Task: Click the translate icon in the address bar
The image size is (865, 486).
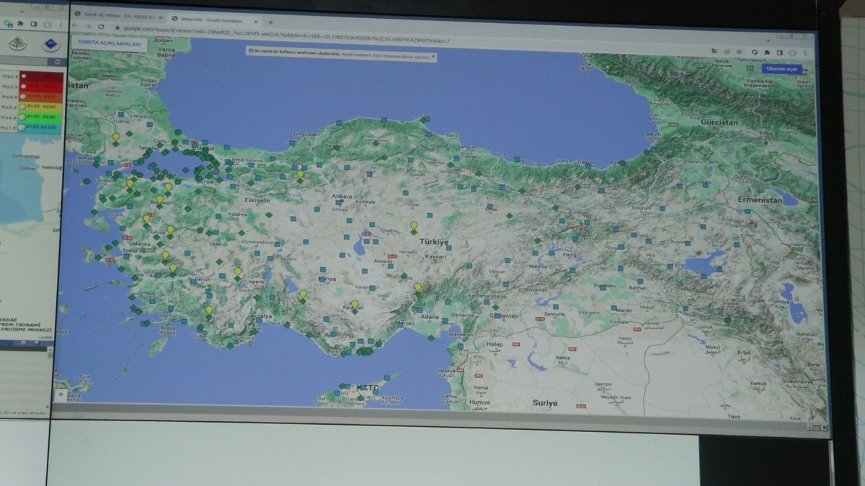Action: (x=714, y=51)
